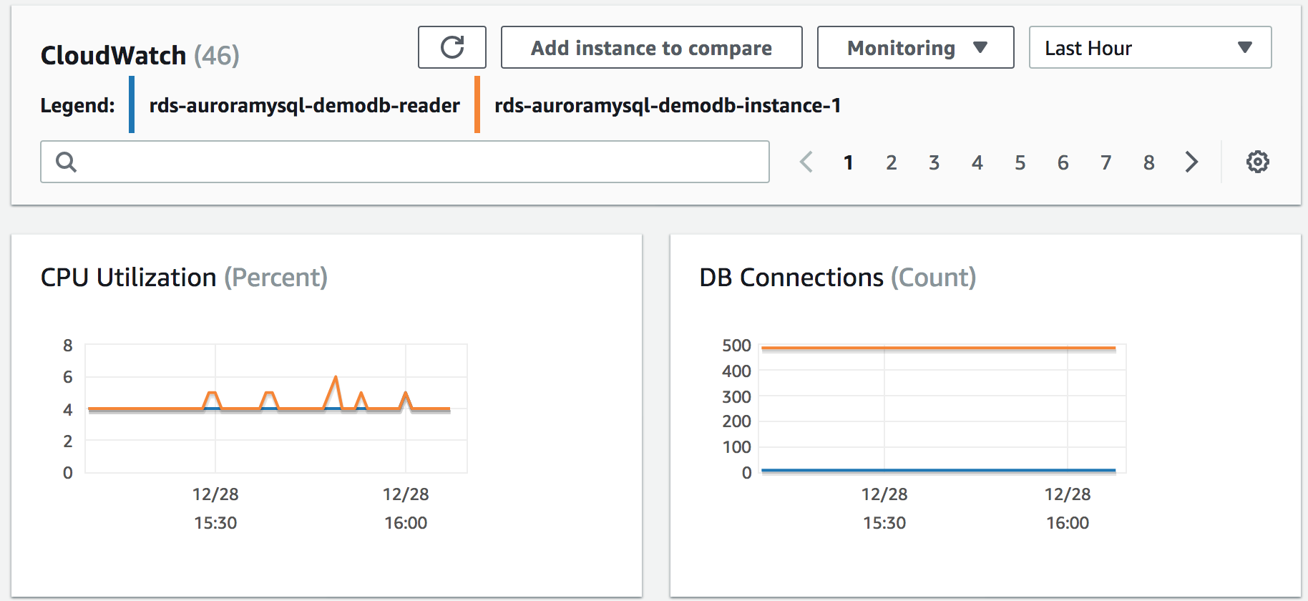Jump to page 8 of metrics
The width and height of the screenshot is (1308, 601).
1148,162
